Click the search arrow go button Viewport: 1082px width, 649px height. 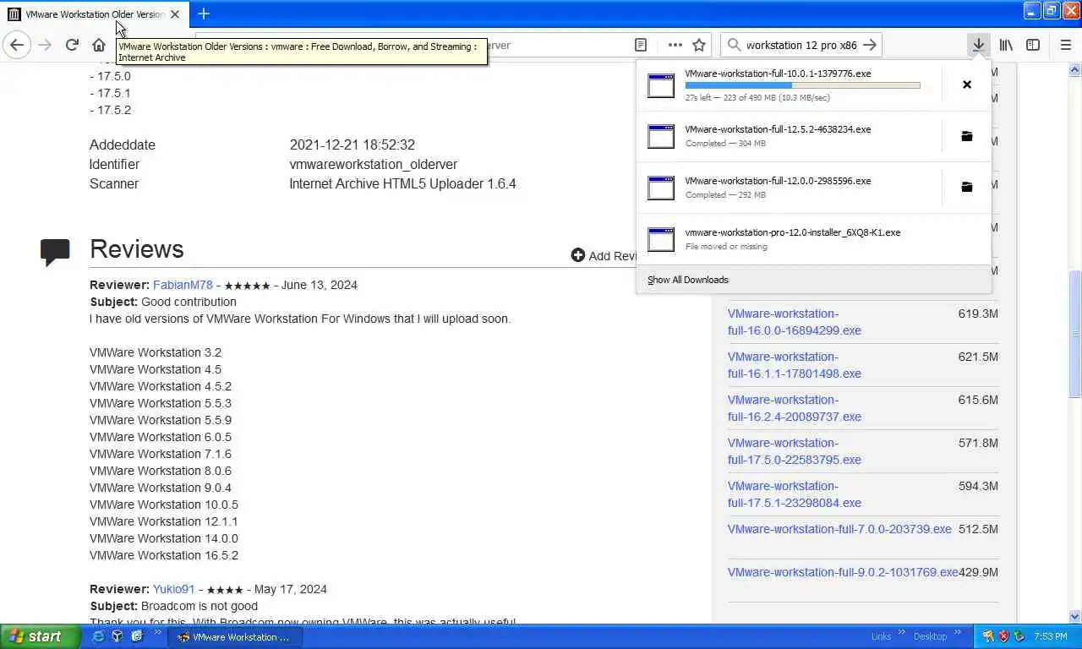(x=870, y=45)
